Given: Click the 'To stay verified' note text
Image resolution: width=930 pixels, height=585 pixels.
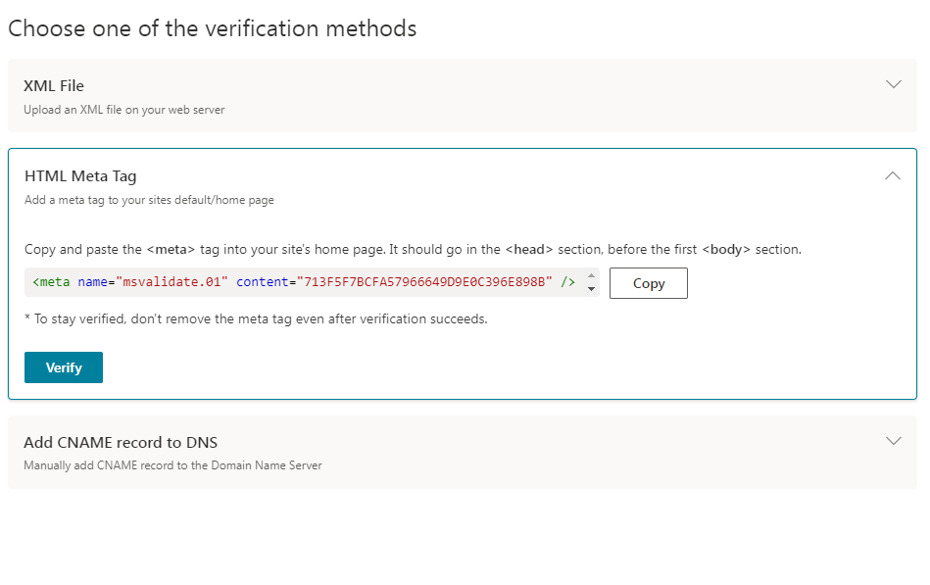Looking at the screenshot, I should 256,319.
